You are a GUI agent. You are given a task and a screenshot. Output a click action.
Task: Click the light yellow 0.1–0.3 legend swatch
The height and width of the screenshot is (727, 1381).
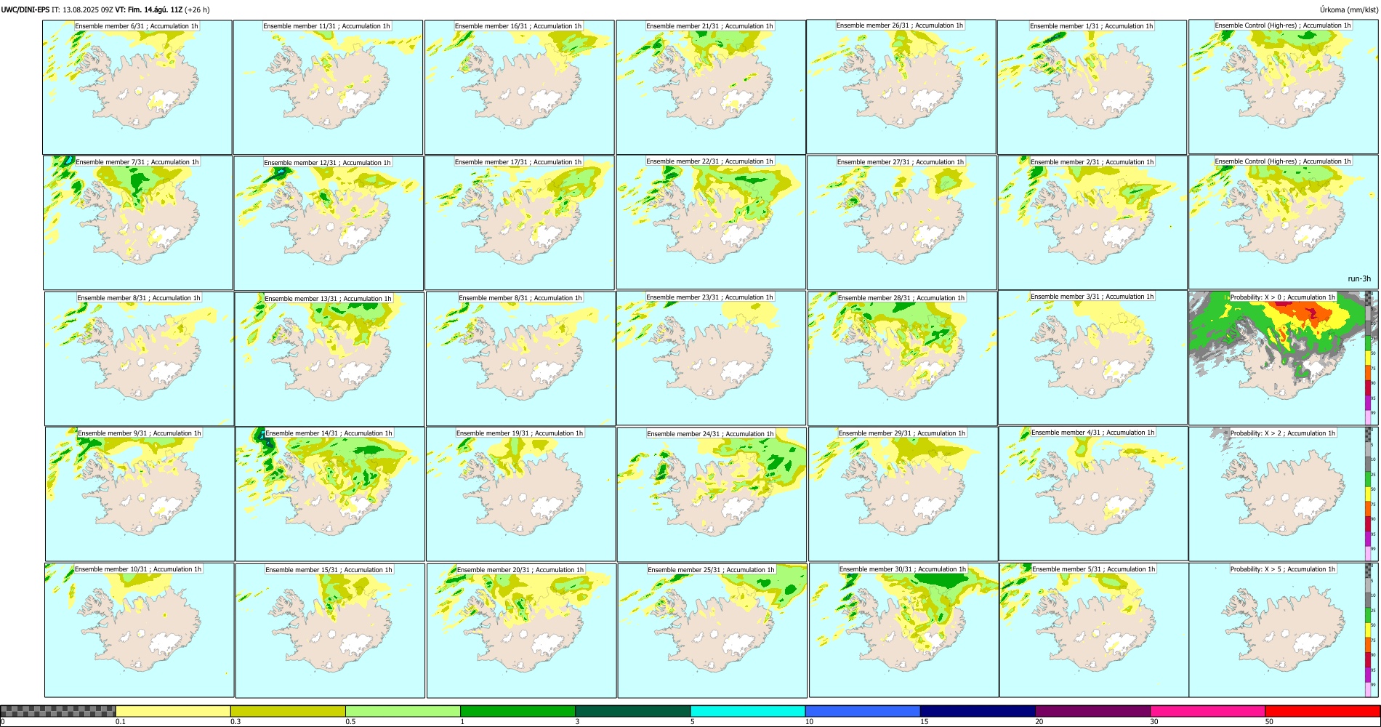click(x=173, y=711)
